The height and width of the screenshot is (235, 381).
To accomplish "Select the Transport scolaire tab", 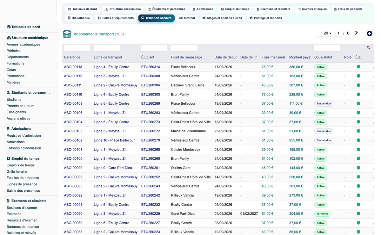I will click(156, 18).
